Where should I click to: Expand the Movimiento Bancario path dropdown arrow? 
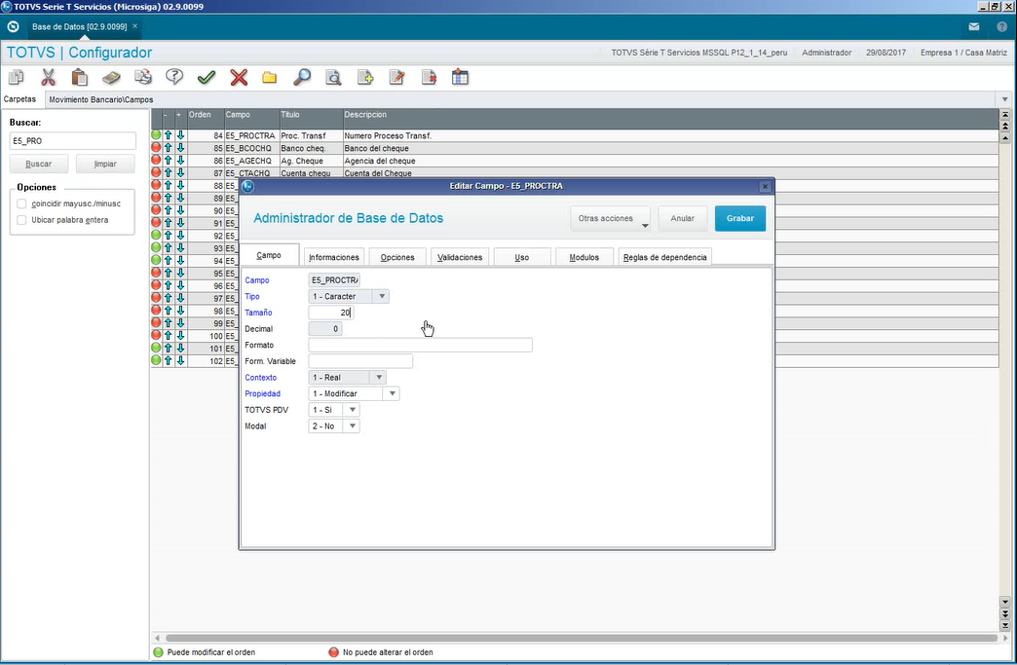pos(1004,100)
